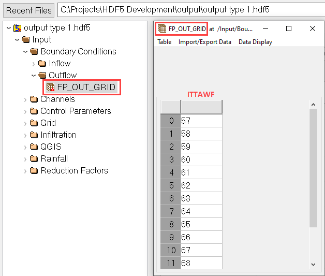Open the Data Display menu
This screenshot has height=276, width=325.
coord(255,42)
